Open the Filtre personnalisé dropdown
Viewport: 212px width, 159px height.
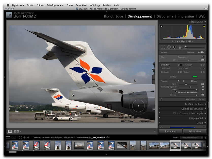click(x=192, y=137)
